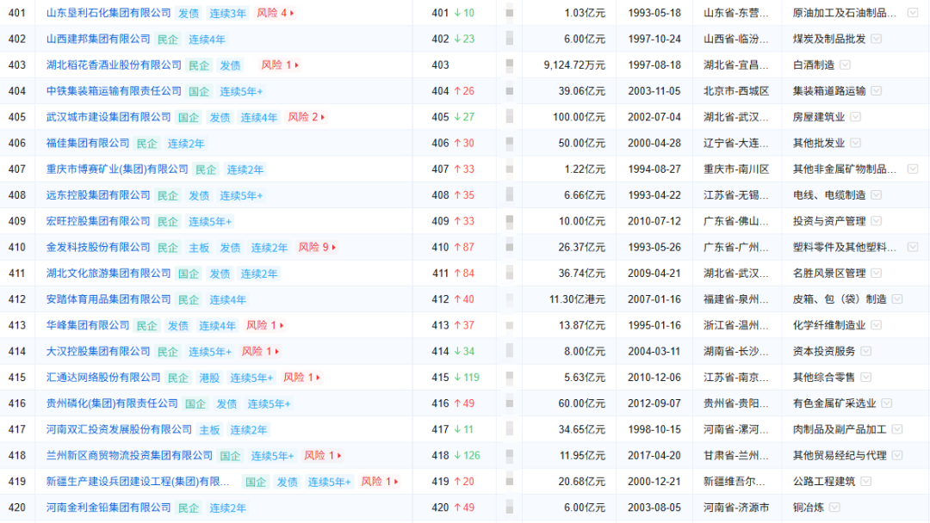This screenshot has height=523, width=930.
Task: Open dropdown arrow beside 原油加工及石油制品 industry
Action: click(x=913, y=12)
